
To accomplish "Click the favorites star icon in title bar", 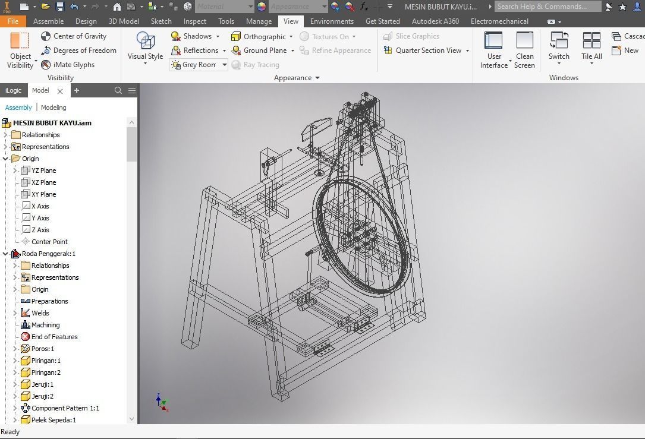I will point(623,7).
